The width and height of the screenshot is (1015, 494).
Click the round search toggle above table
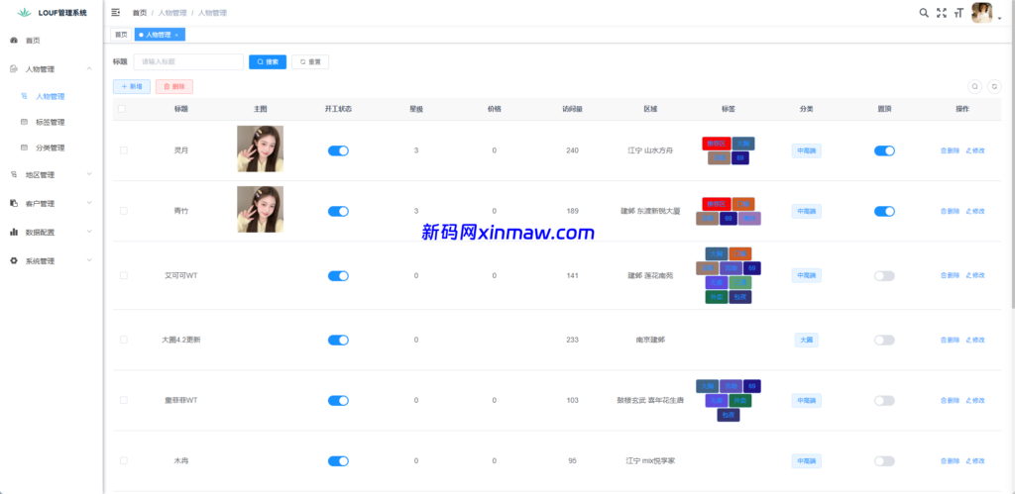tap(975, 87)
